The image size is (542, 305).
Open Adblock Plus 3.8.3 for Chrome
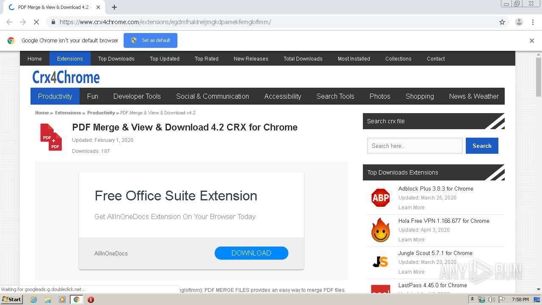click(x=436, y=189)
